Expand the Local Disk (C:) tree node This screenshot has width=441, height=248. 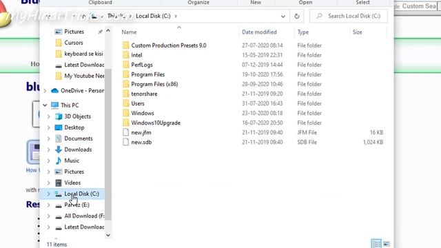[48, 194]
